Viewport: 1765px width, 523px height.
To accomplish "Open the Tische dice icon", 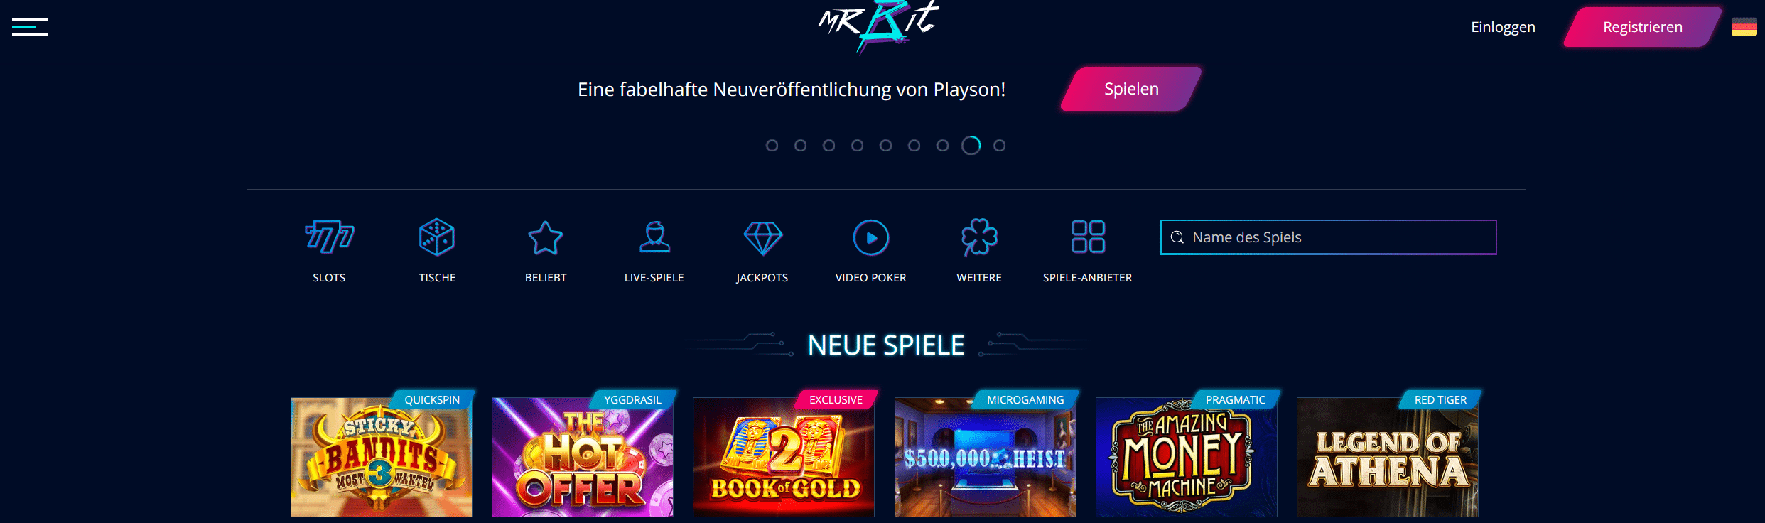I will [437, 237].
